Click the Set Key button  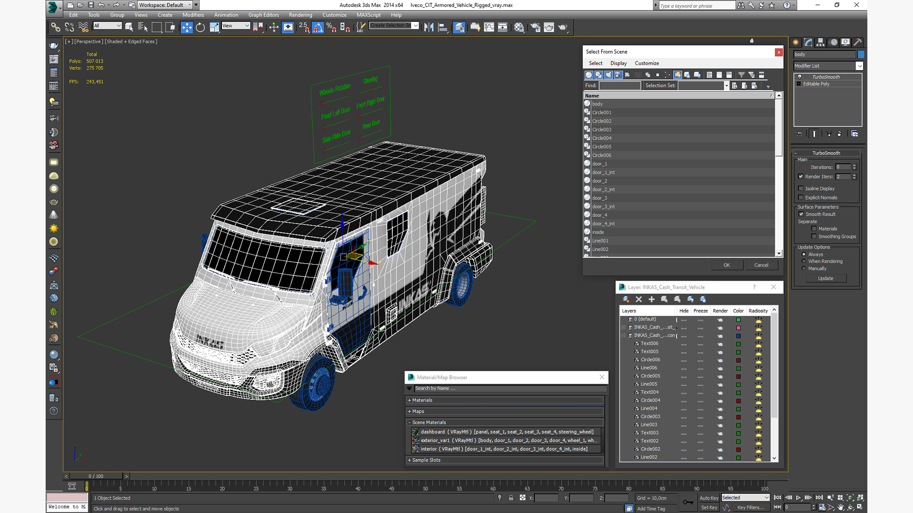pos(709,508)
